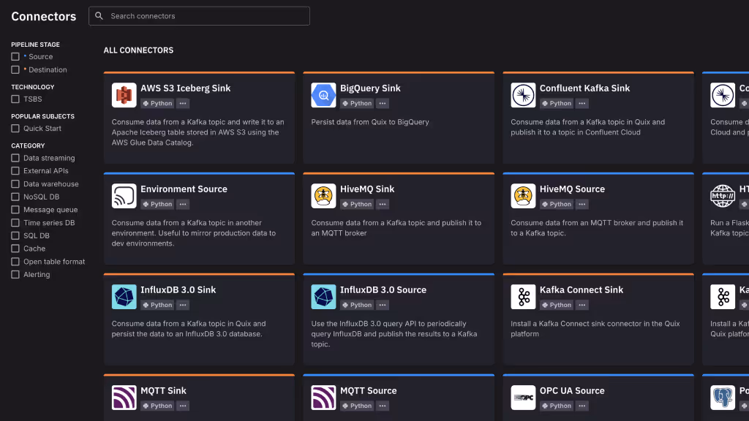Expand more tags on MQTT Sink
Screen dimensions: 749x421
pyautogui.click(x=183, y=406)
